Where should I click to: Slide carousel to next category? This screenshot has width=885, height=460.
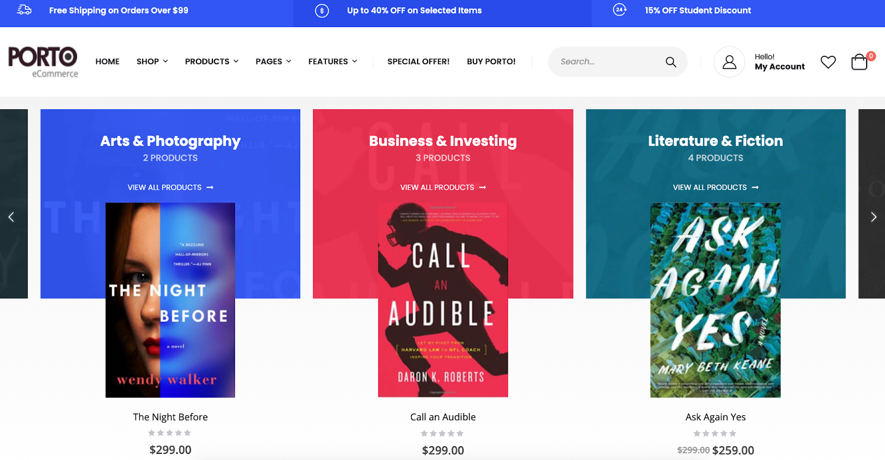coord(873,217)
